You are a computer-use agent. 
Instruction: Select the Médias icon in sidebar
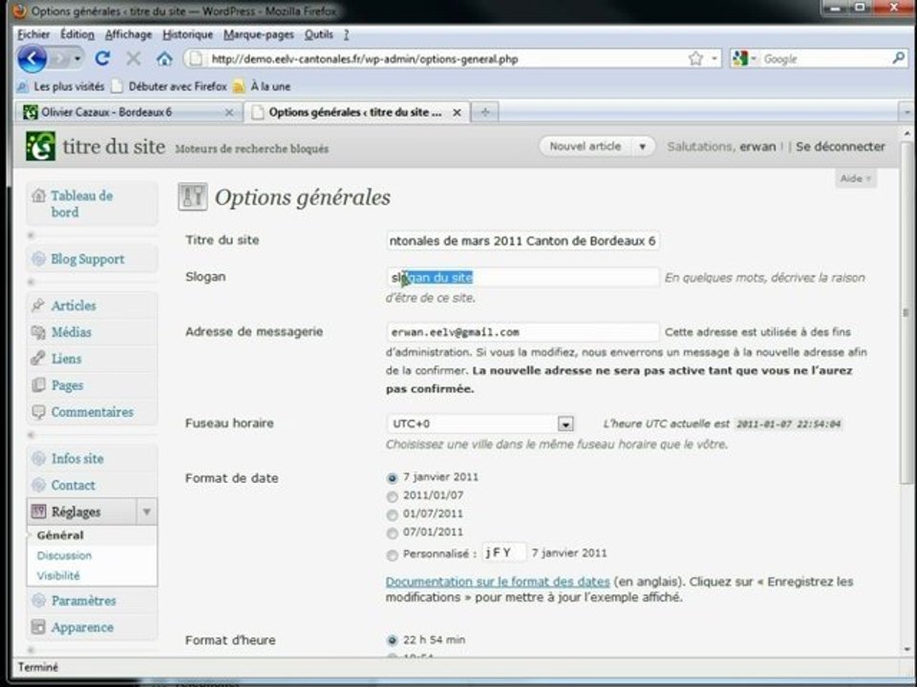point(38,332)
